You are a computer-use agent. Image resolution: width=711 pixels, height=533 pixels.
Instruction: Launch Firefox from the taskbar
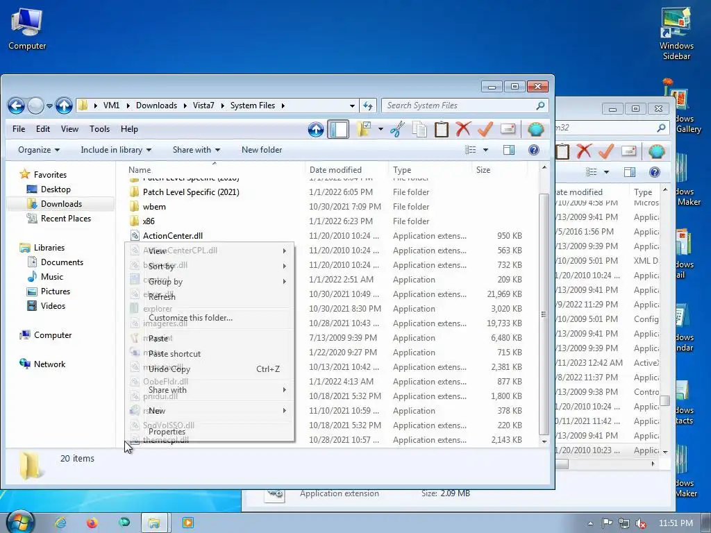click(x=92, y=523)
